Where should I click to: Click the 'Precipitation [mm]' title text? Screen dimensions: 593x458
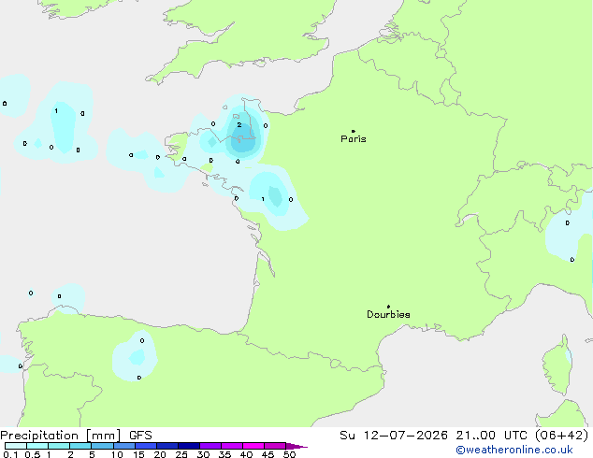coord(61,436)
